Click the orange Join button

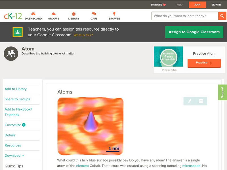197,5
